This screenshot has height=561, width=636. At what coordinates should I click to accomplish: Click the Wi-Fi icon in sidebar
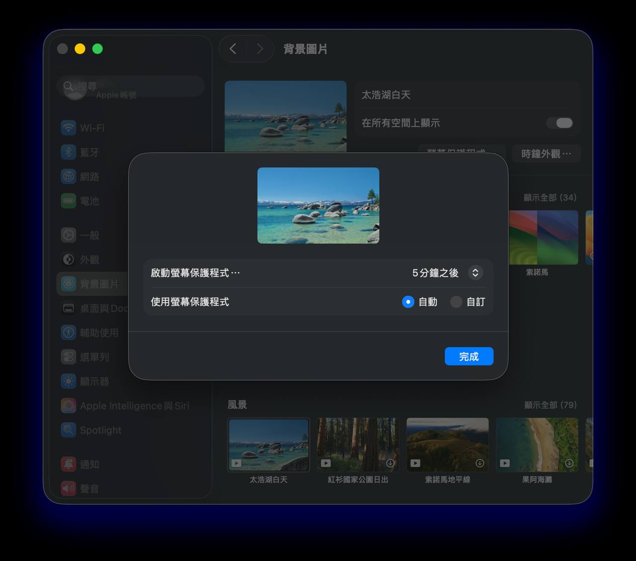click(69, 128)
